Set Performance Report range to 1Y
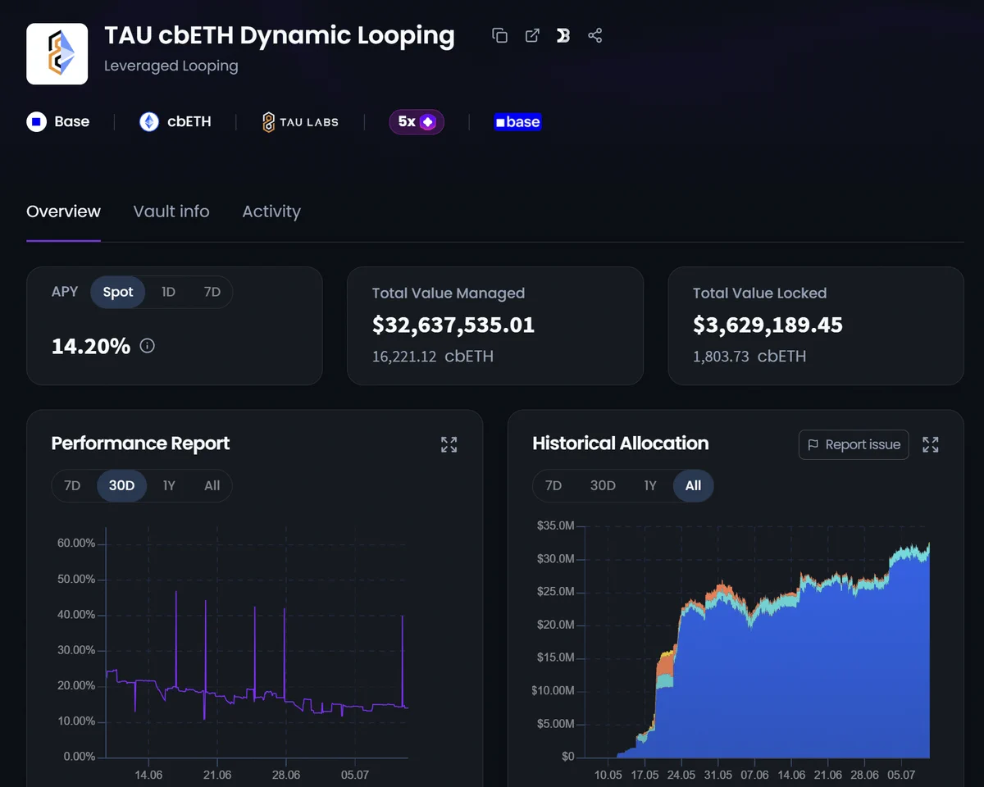 169,485
